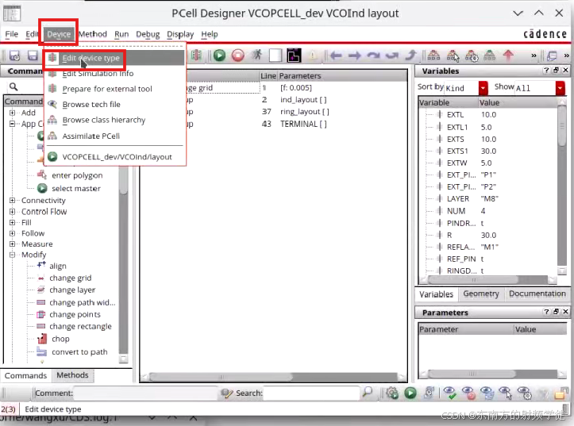Click the green Run toolbar icon
Viewport: 574px width, 426px height.
[x=219, y=56]
